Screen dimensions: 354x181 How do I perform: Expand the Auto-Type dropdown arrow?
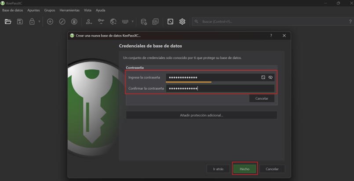click(x=132, y=22)
